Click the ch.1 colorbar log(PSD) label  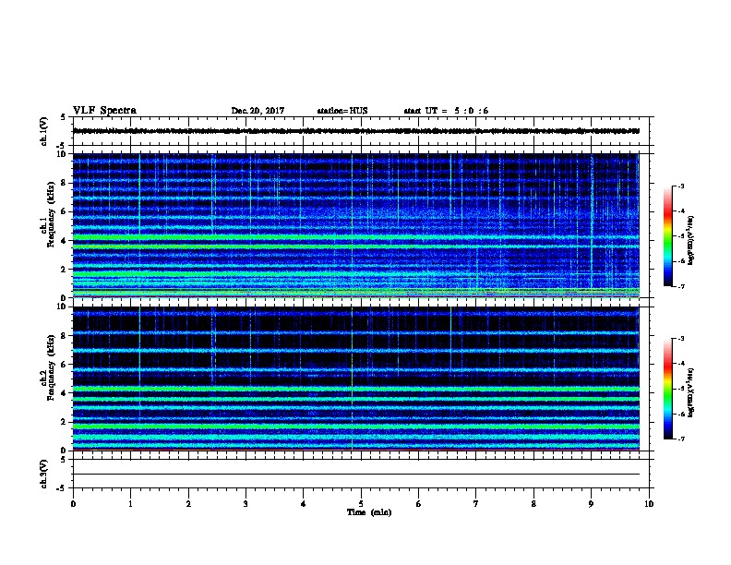(691, 240)
